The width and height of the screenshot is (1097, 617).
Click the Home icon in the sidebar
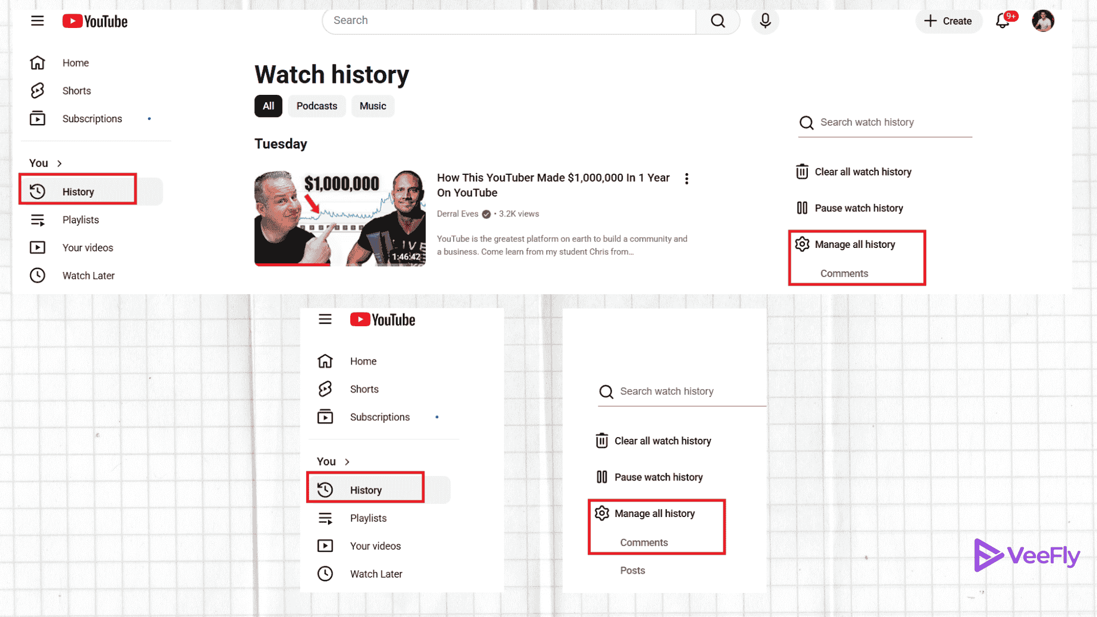pyautogui.click(x=37, y=62)
